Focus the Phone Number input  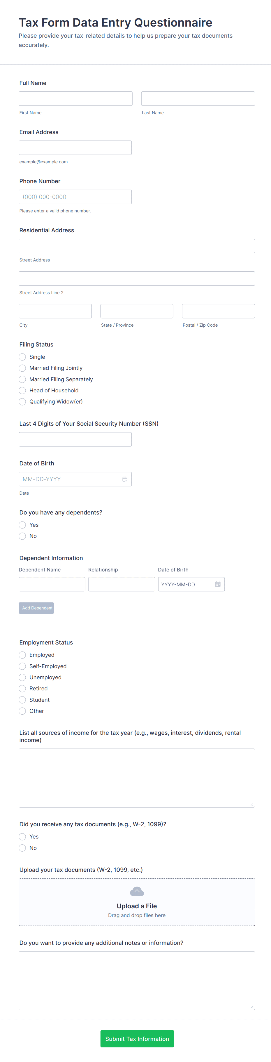click(x=75, y=197)
